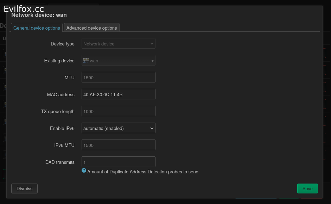Click the Duplicate Address Detection hint text
The image size is (331, 204).
tap(142, 172)
